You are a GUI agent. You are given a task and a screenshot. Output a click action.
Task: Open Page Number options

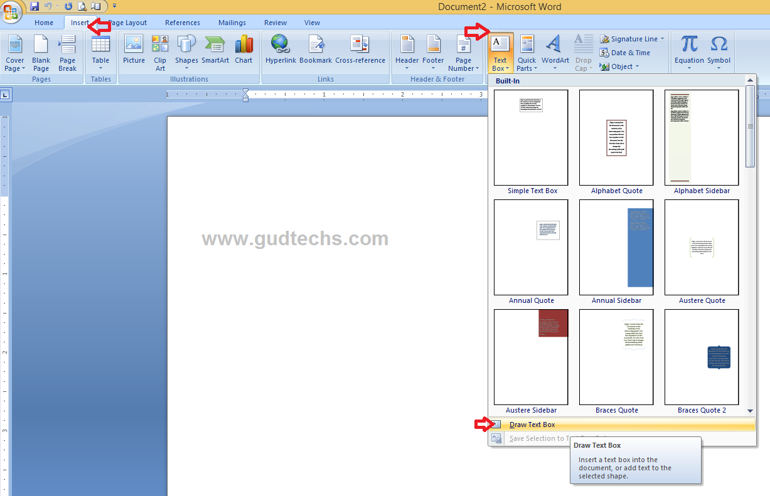464,53
